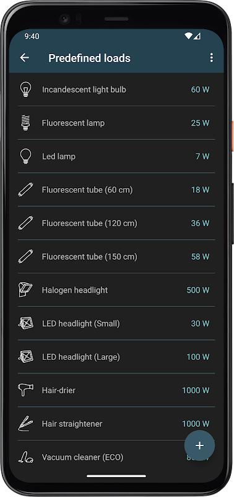The image size is (234, 497).
Task: Tap the Hair straightener icon
Action: click(25, 424)
